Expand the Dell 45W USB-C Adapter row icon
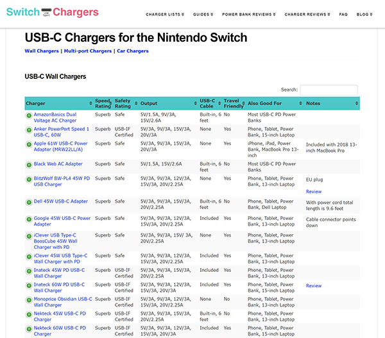The image size is (385, 338). [x=29, y=202]
